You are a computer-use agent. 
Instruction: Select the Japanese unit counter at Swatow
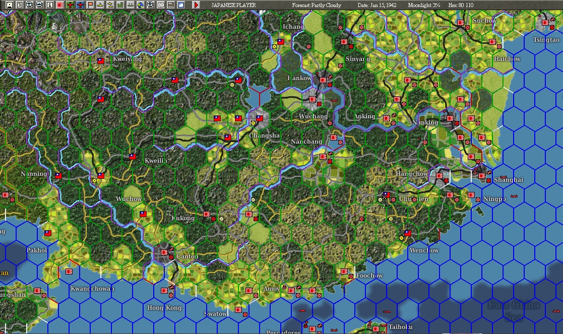coord(238,310)
